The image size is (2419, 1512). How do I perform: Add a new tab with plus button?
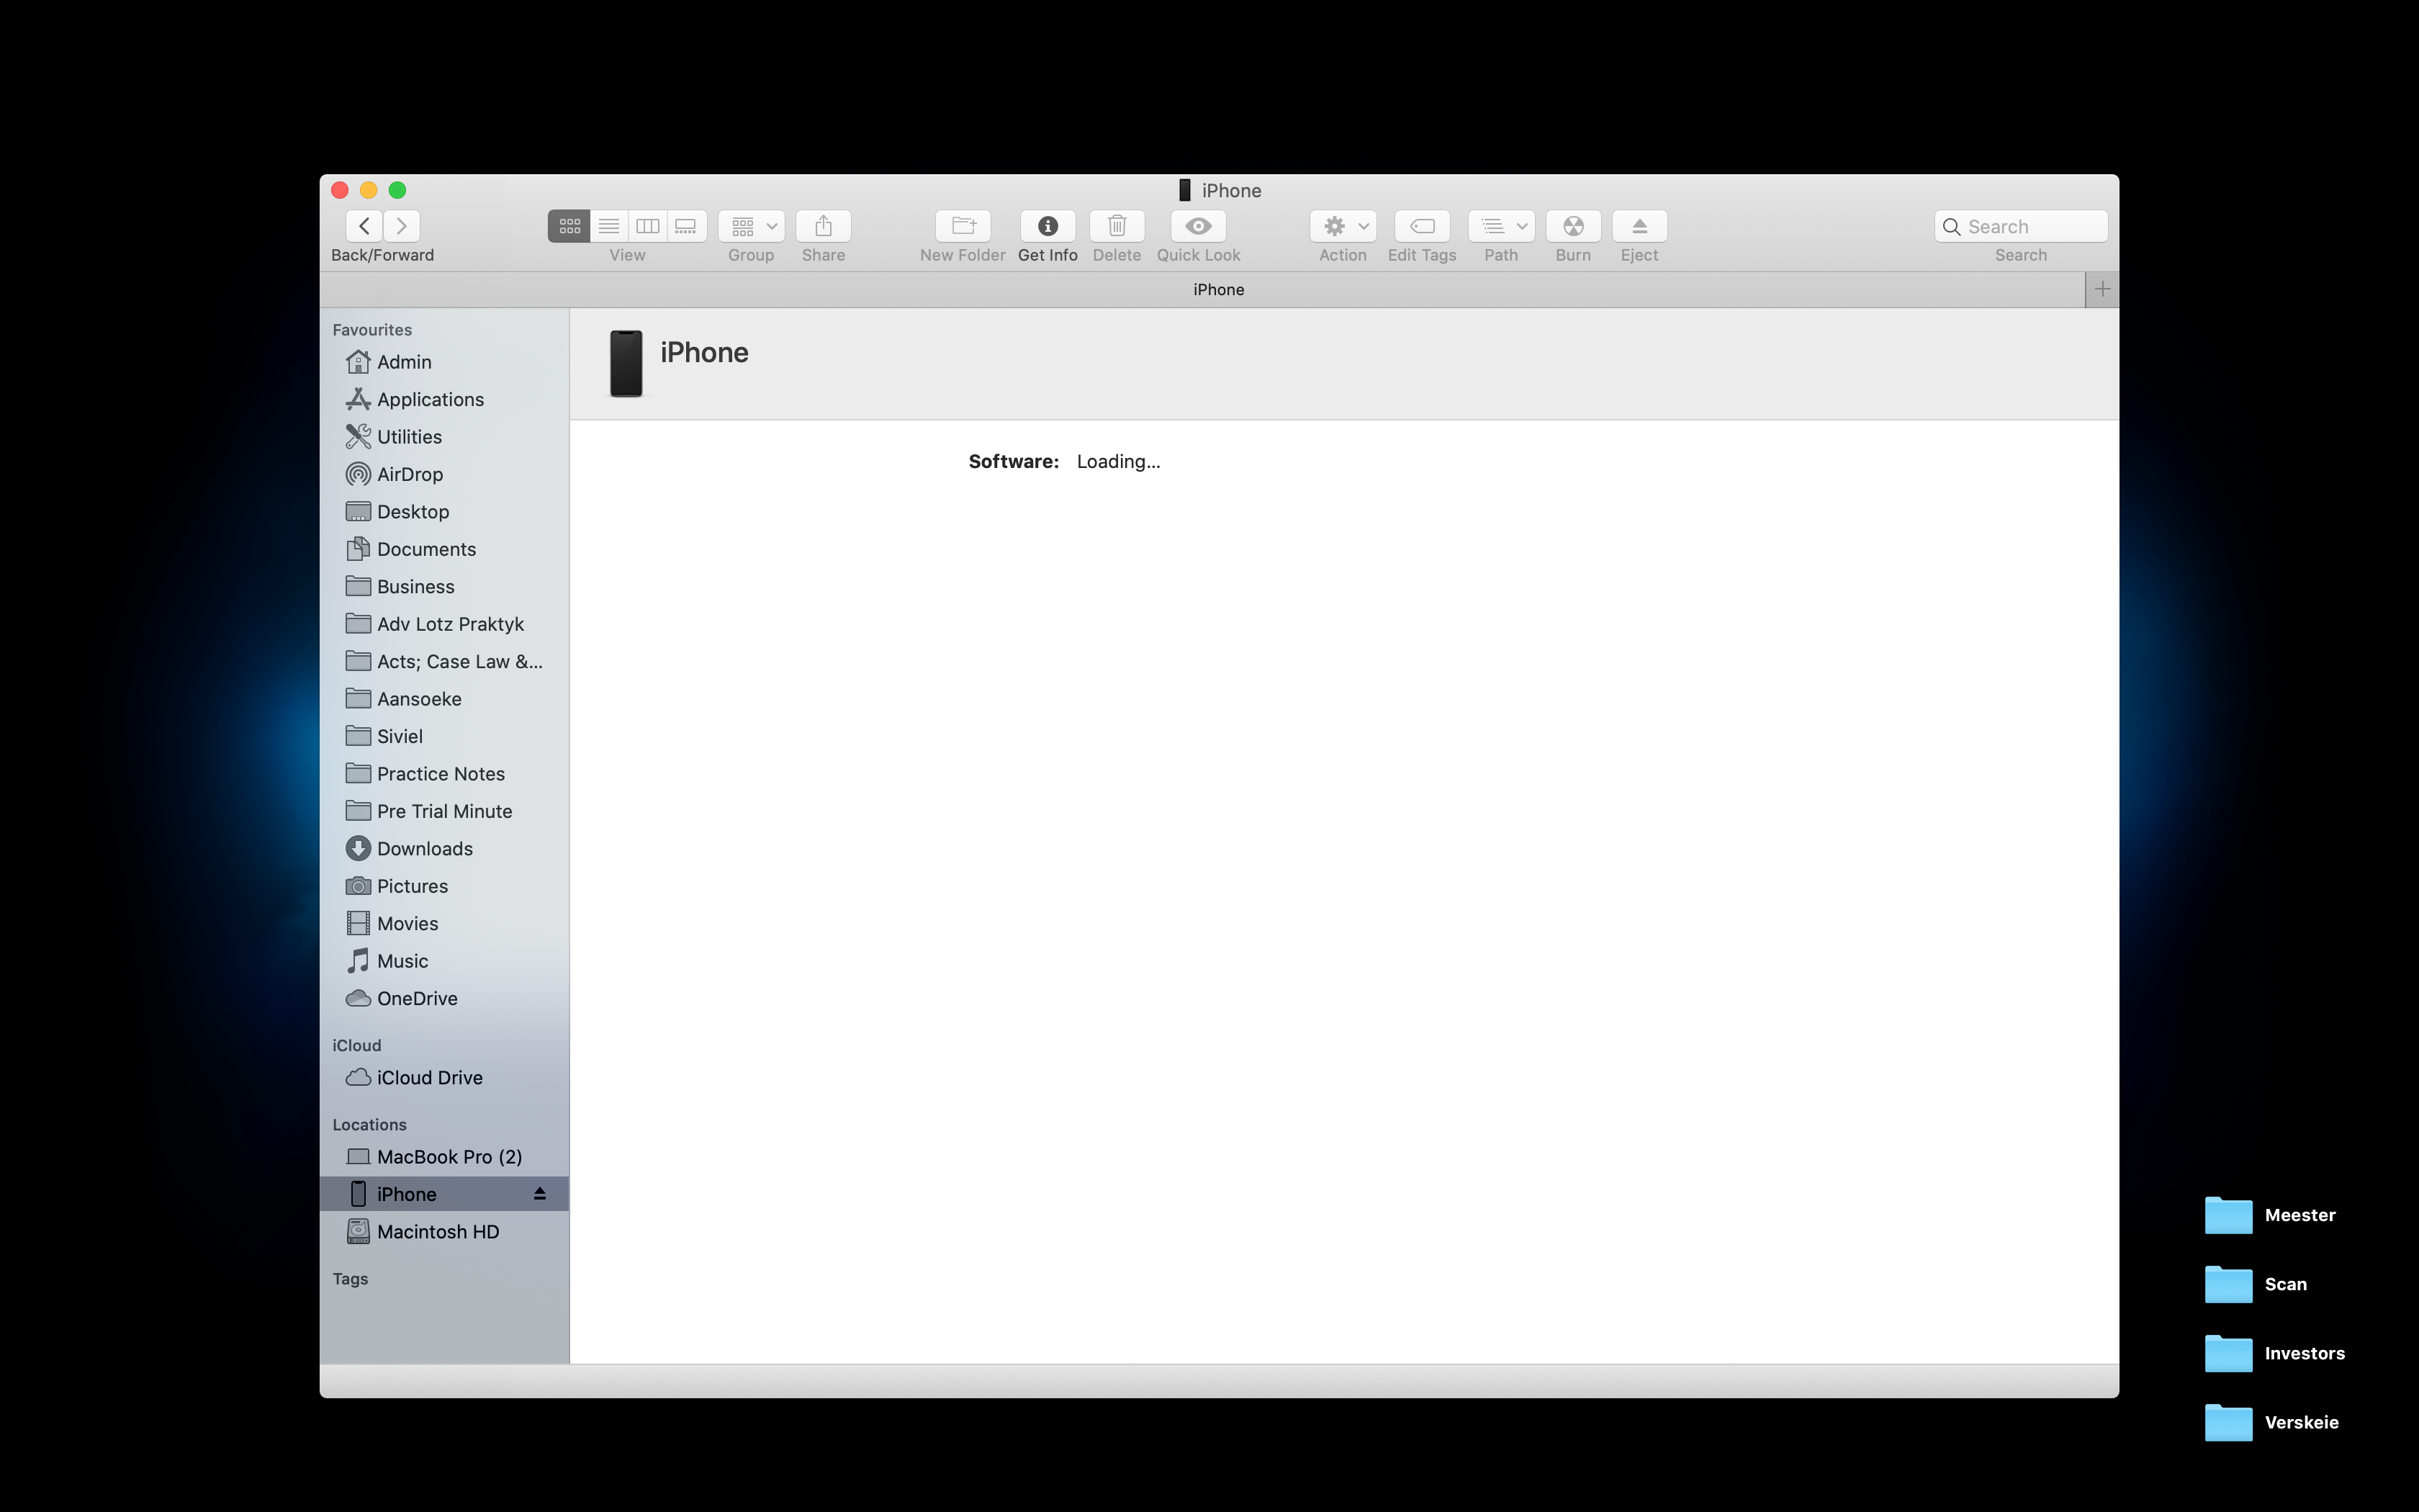2102,289
